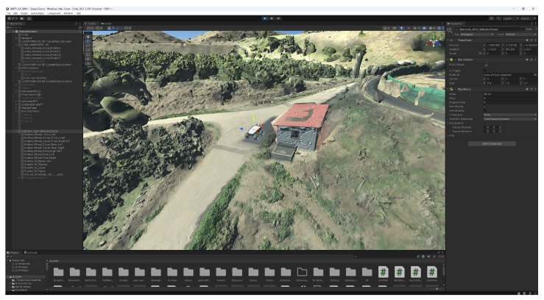The image size is (544, 300).
Task: Click the orientation gizmo in the Scene view
Action: (434, 43)
